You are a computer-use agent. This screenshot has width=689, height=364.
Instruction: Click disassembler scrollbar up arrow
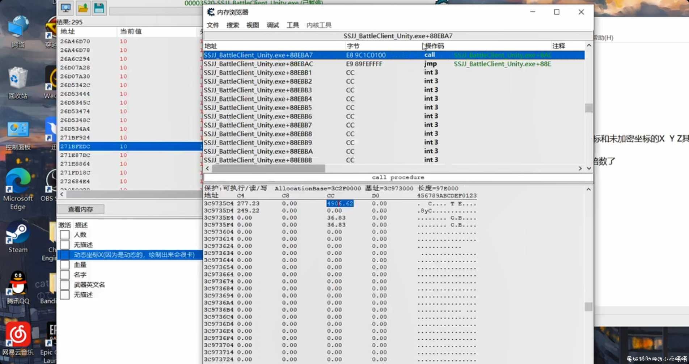coord(589,46)
